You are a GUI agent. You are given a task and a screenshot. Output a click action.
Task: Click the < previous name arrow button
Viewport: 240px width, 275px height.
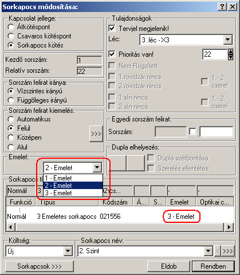pos(218,251)
